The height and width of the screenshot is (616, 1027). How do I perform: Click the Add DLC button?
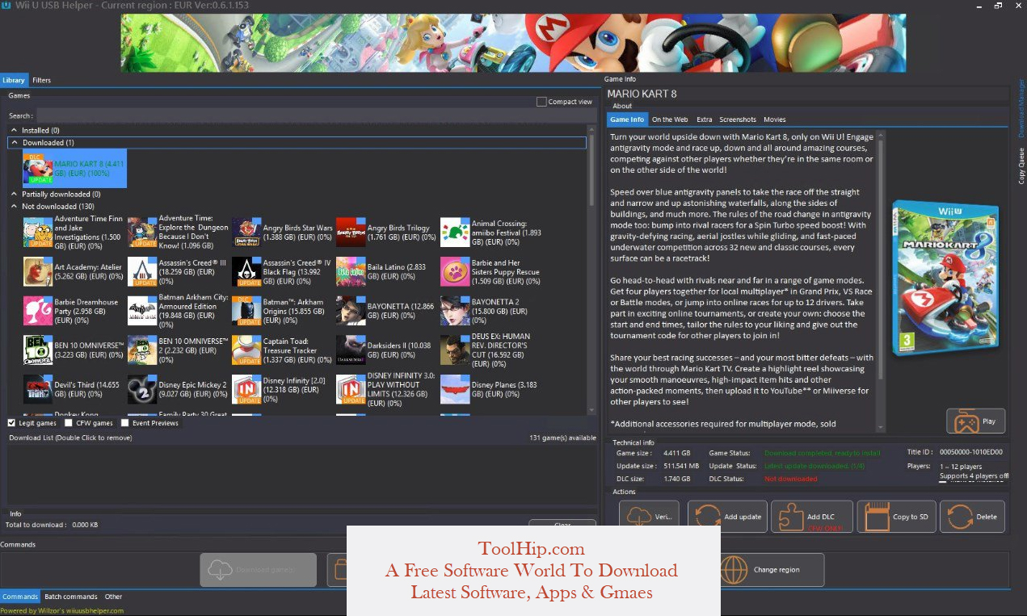tap(812, 517)
